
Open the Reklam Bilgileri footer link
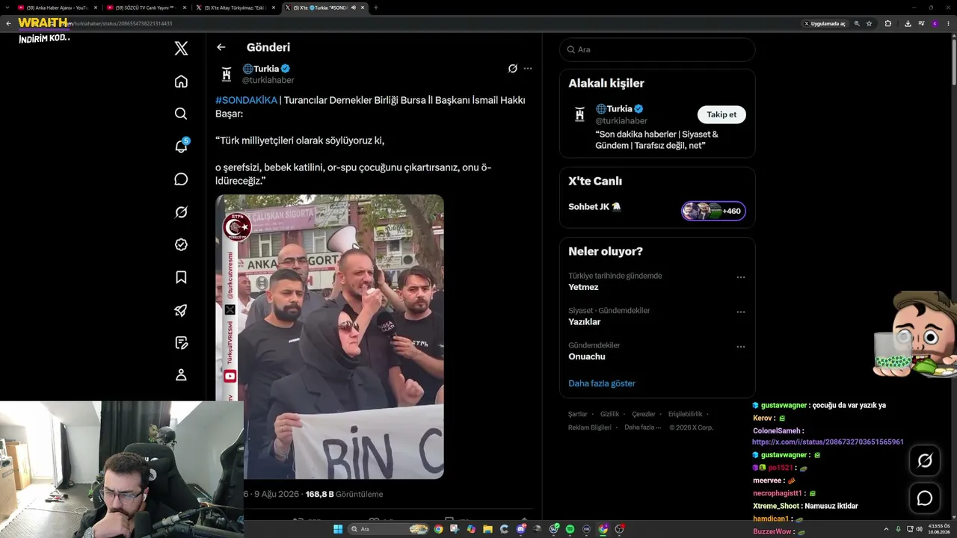[590, 427]
